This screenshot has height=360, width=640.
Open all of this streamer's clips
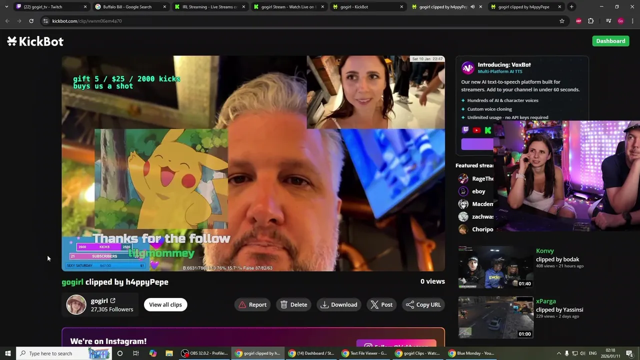(x=165, y=304)
